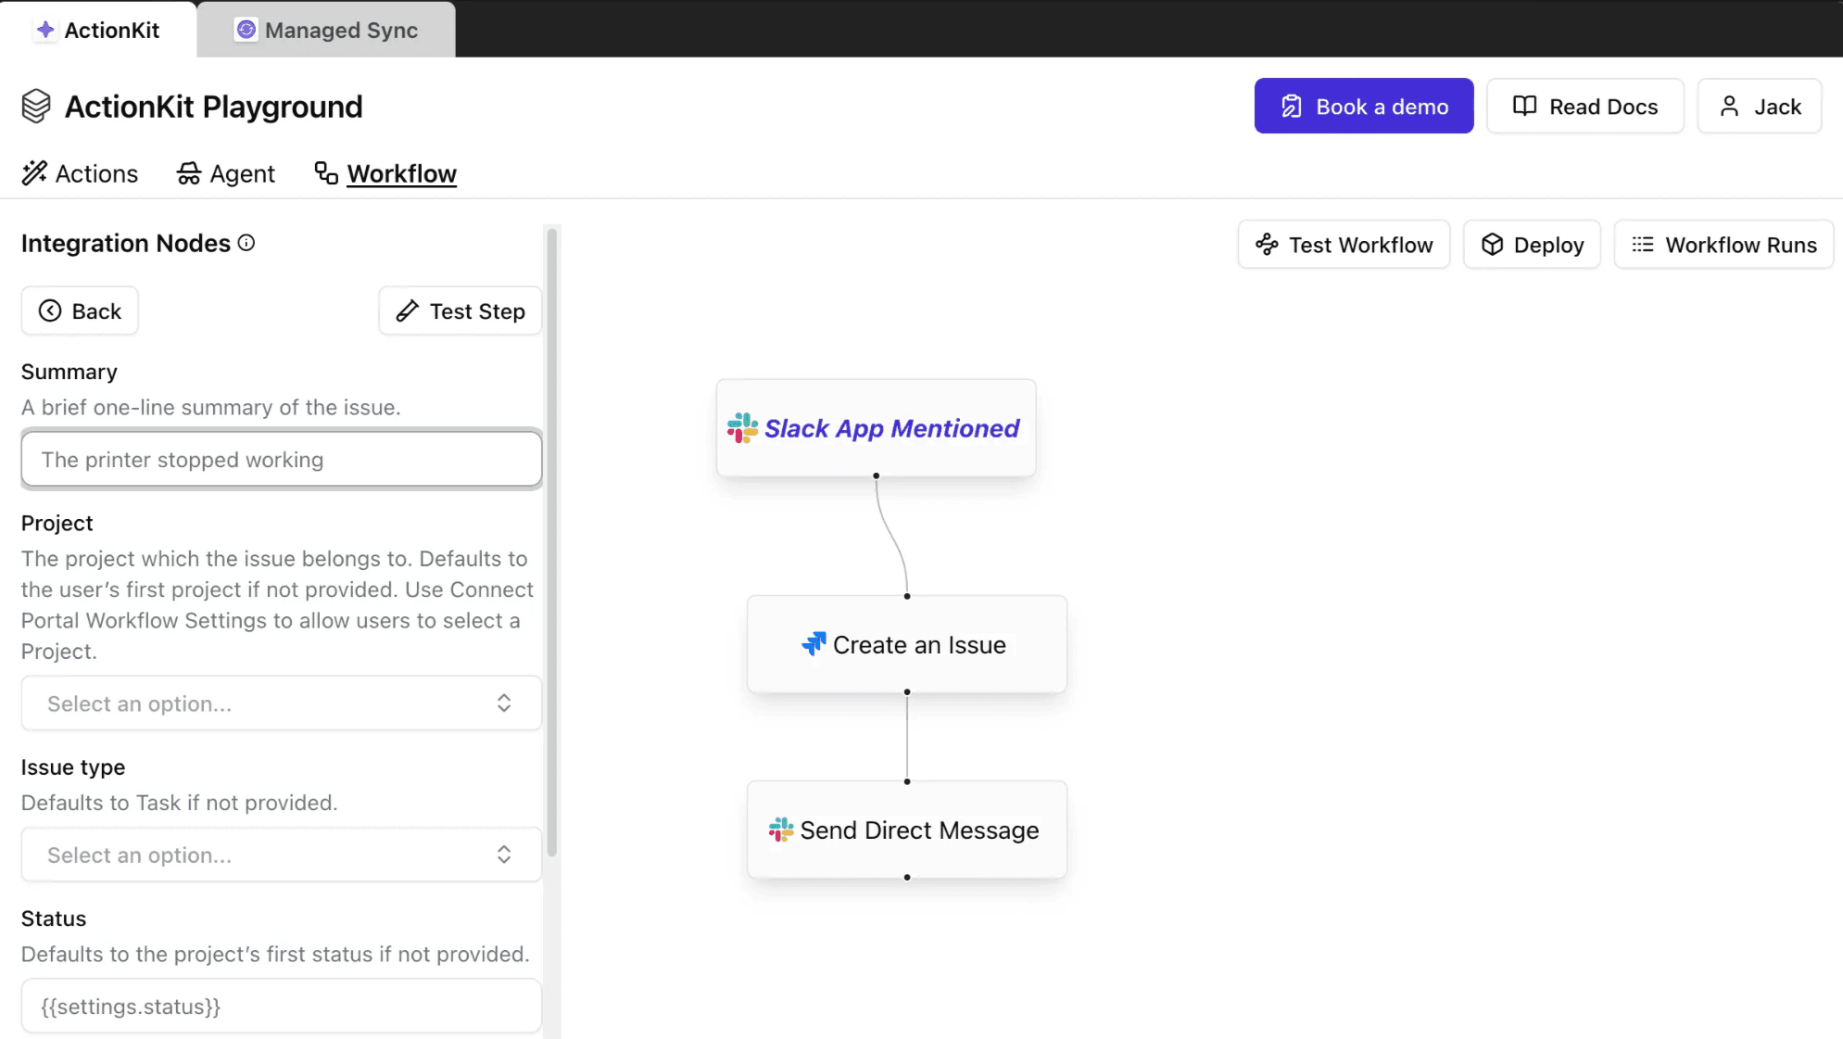Click the book icon in Read Docs
The image size is (1843, 1039).
point(1524,107)
